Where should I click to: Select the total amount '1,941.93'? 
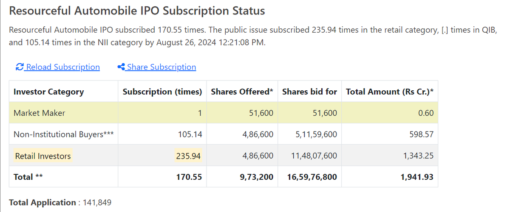click(x=417, y=177)
